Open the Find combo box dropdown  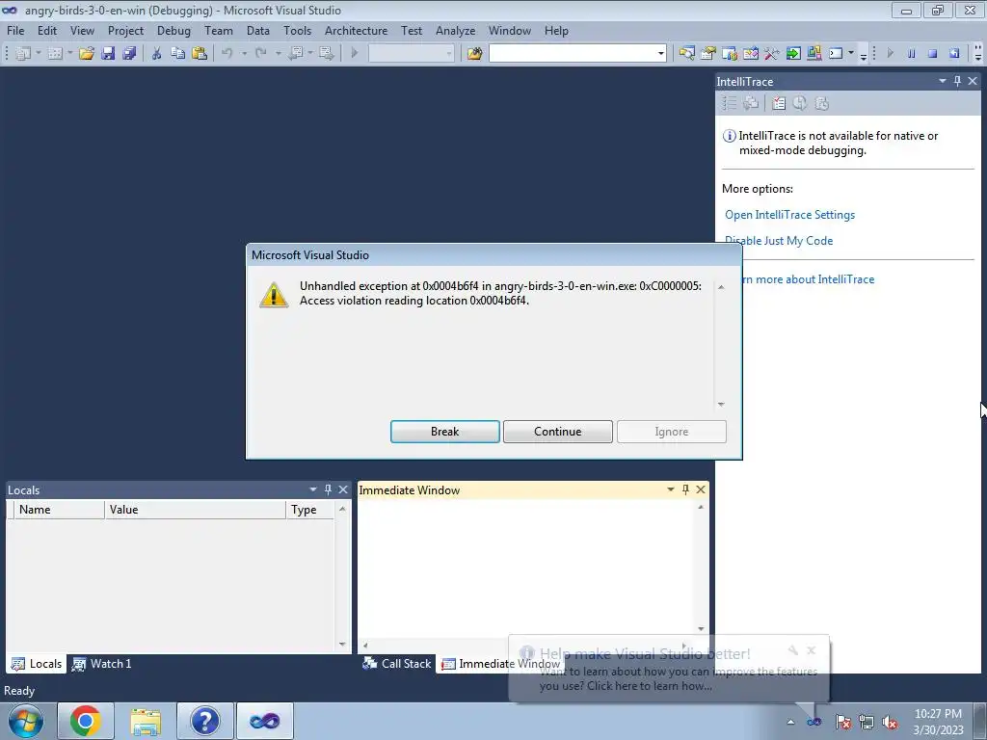tap(661, 54)
